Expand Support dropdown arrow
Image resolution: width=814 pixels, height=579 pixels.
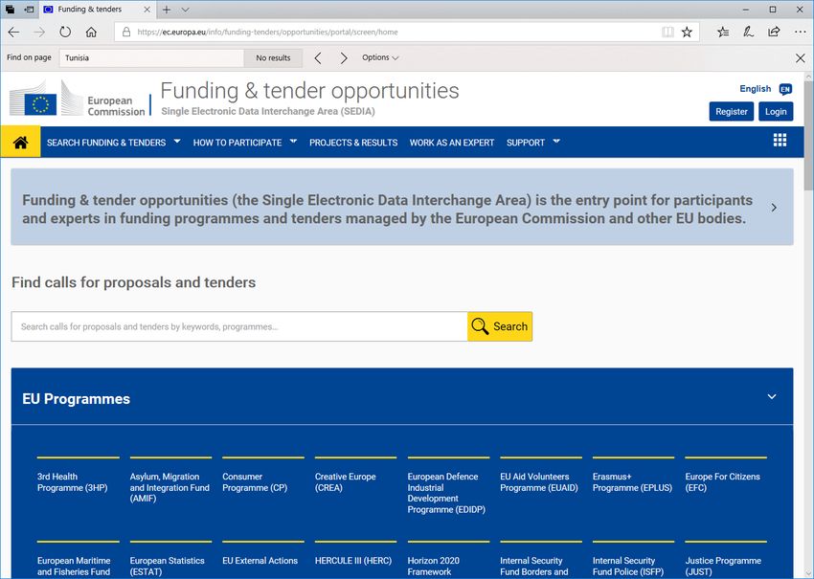(556, 141)
